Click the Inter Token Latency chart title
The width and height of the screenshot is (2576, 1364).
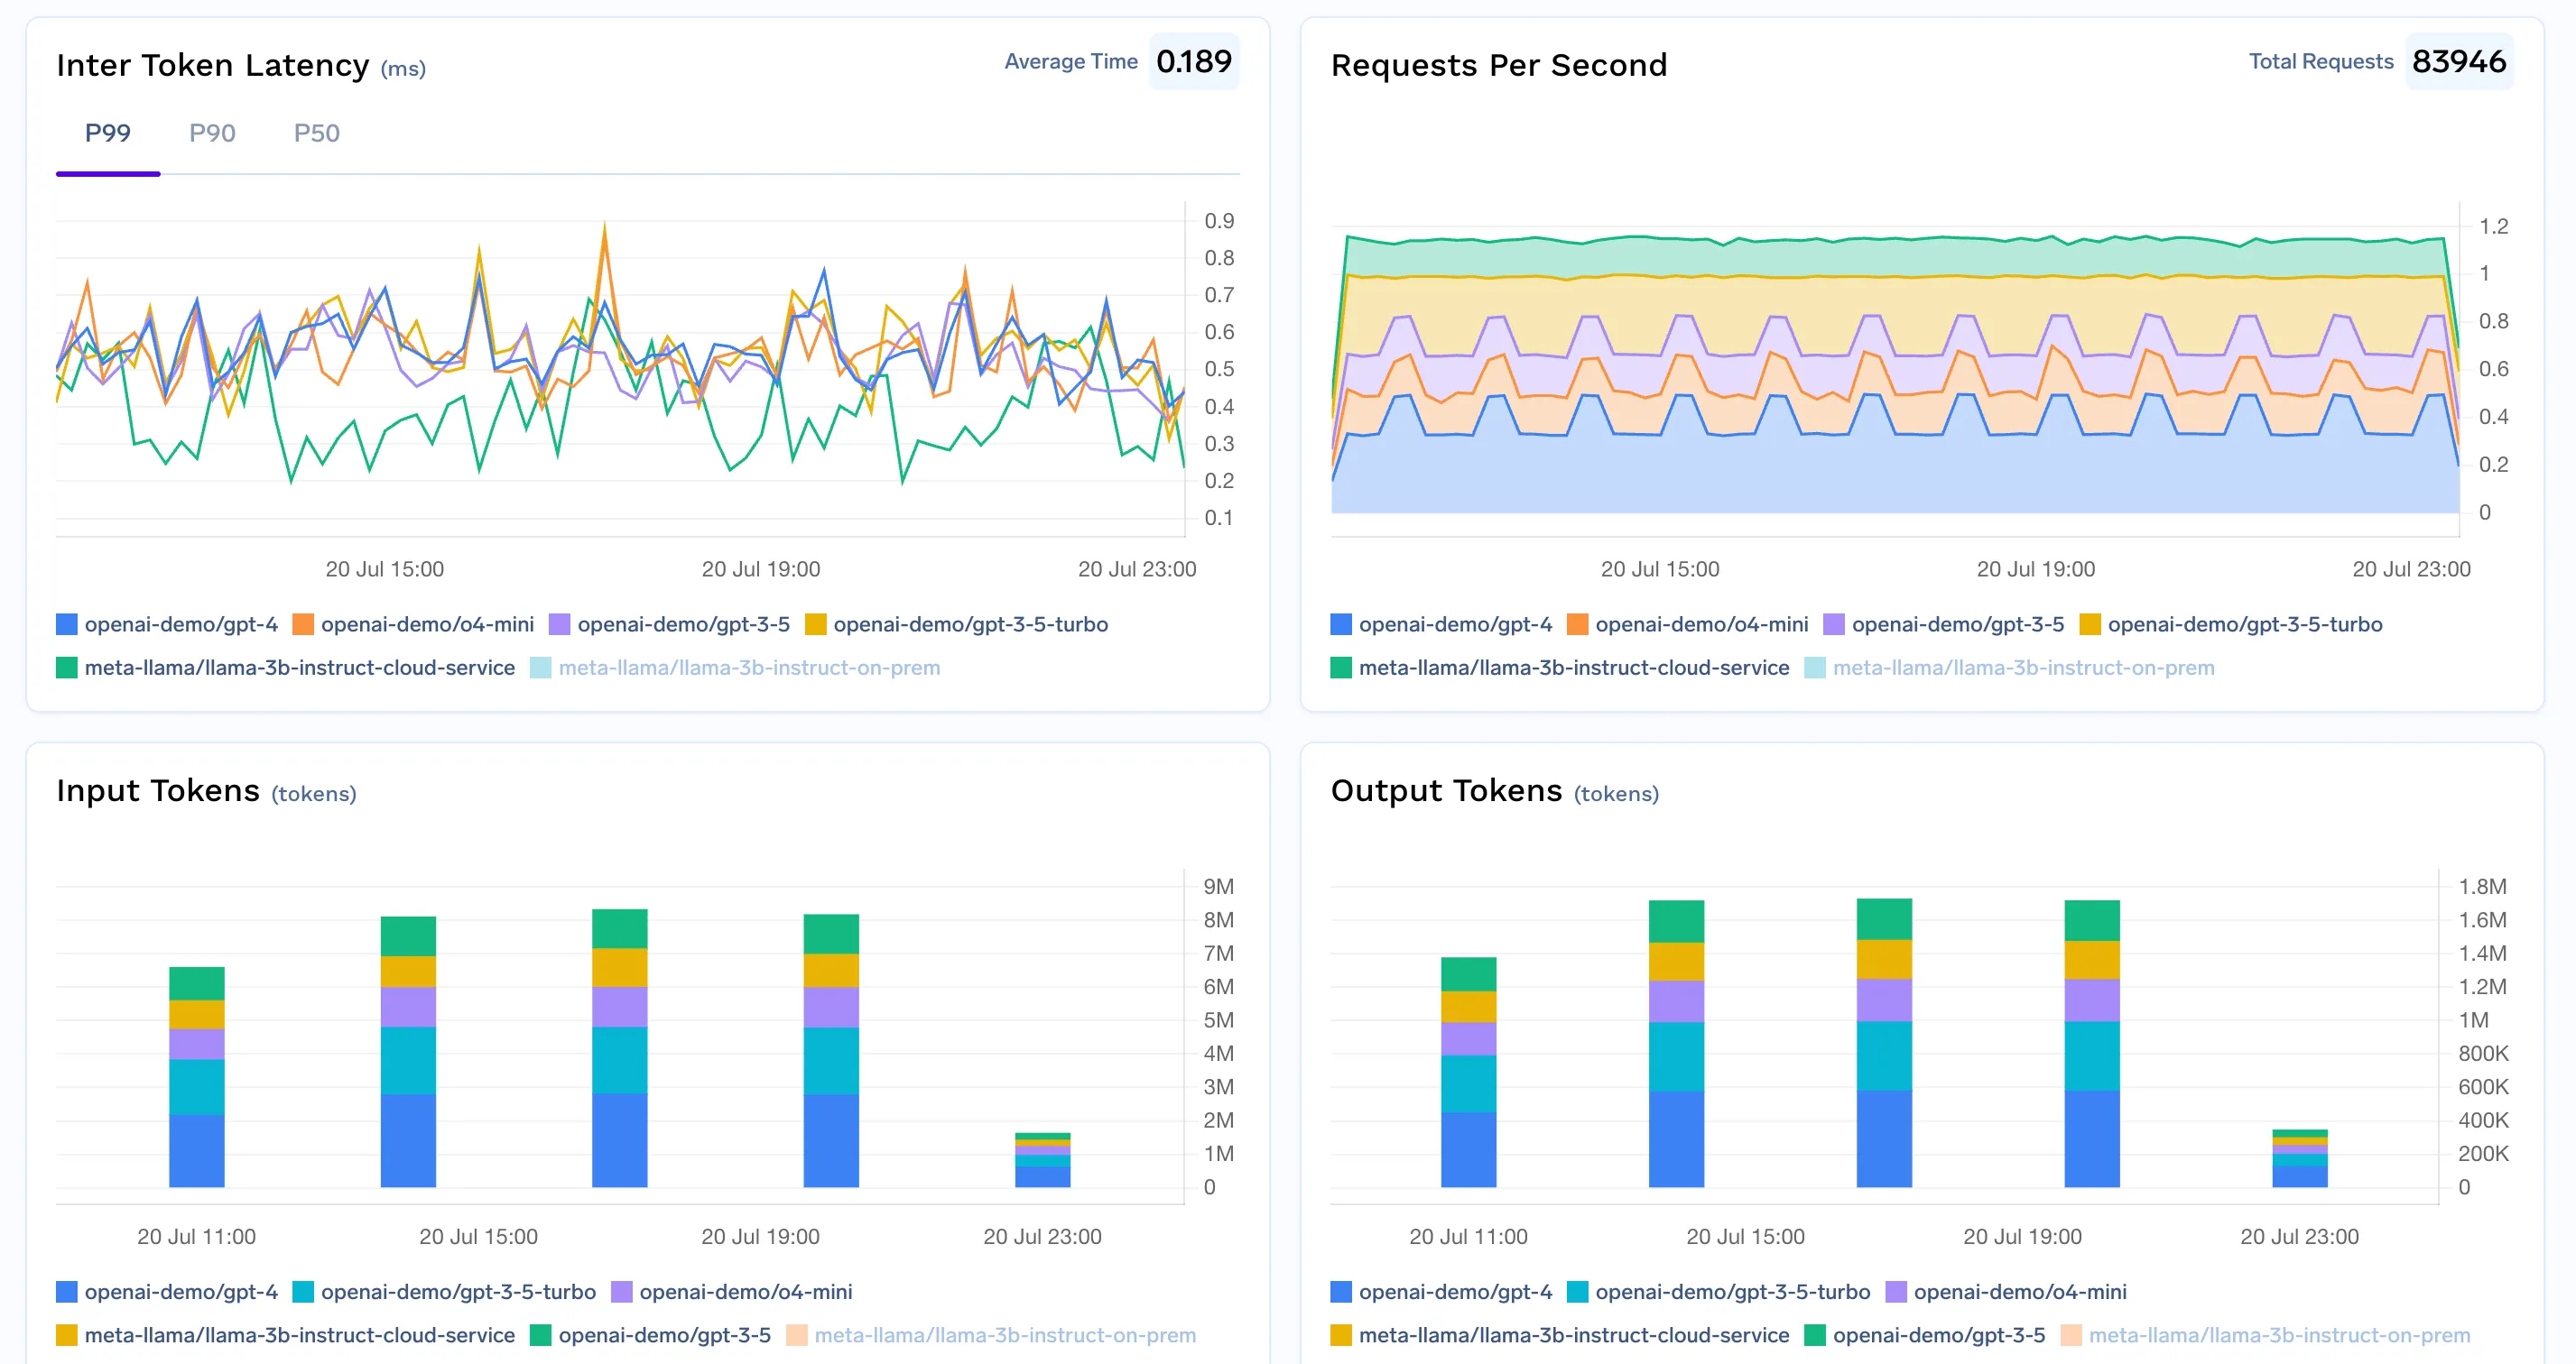(x=215, y=65)
